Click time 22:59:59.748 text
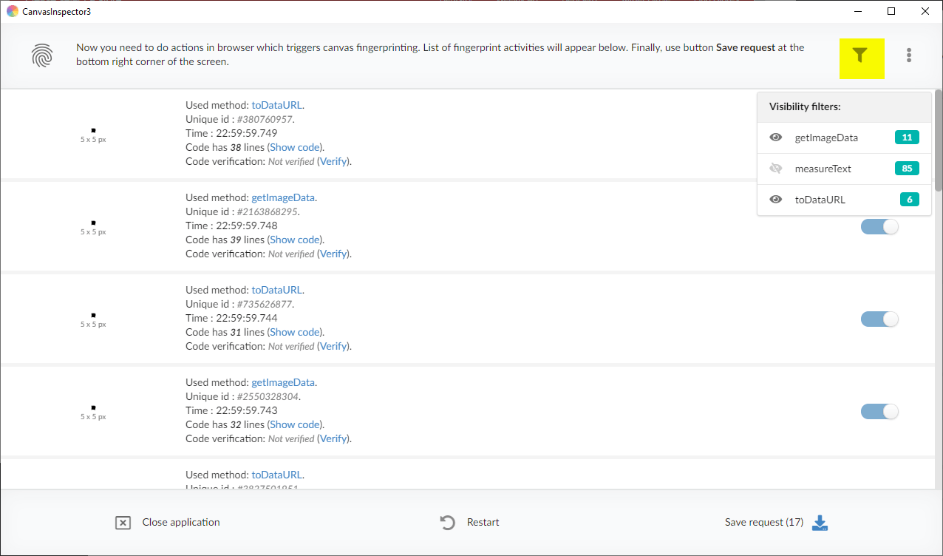The image size is (943, 556). [246, 226]
